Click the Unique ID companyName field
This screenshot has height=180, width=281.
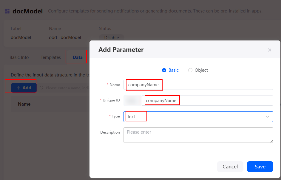[x=207, y=101]
